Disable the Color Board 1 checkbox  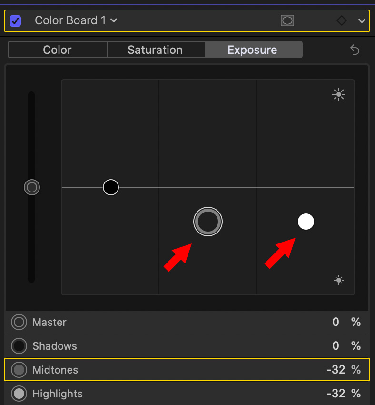pyautogui.click(x=15, y=21)
